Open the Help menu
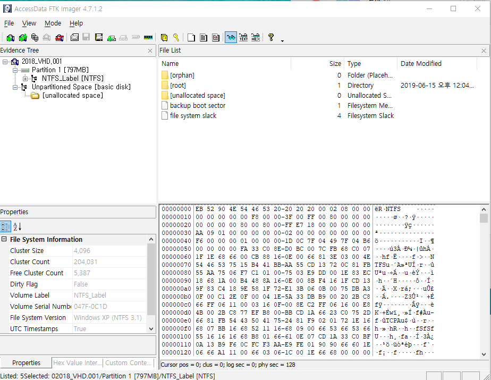 pos(76,23)
